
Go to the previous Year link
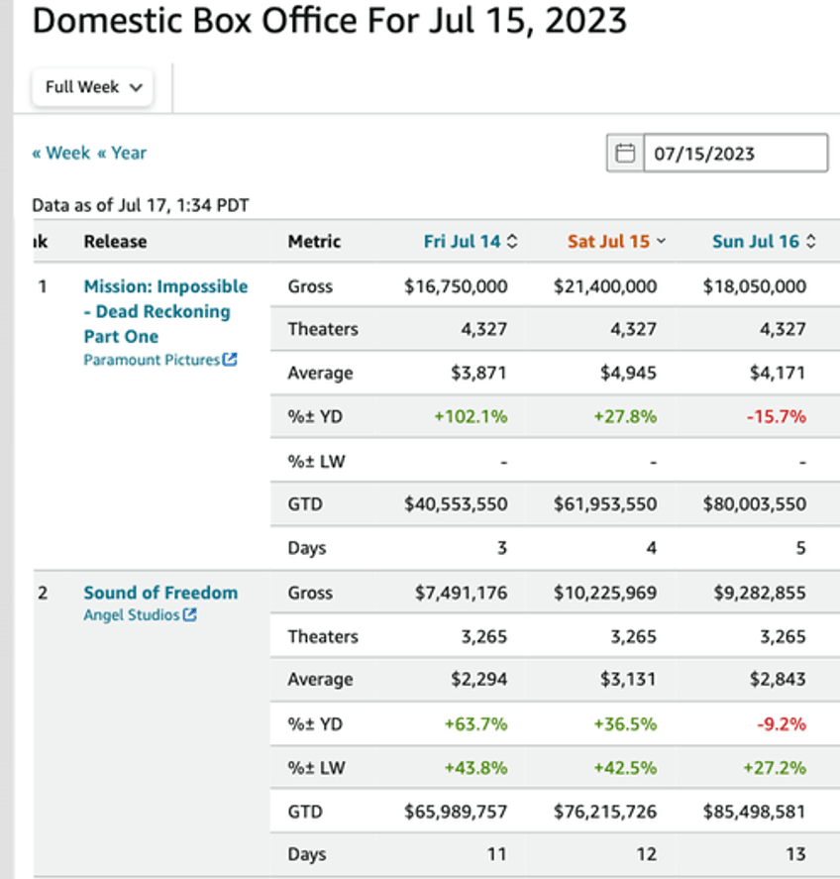coord(122,153)
